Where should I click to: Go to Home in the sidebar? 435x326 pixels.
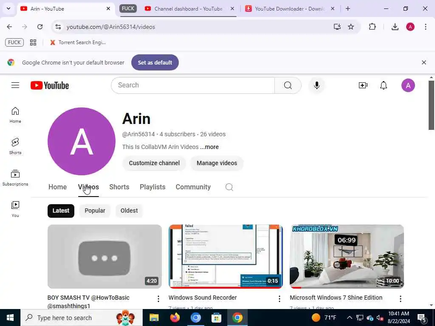tap(15, 115)
